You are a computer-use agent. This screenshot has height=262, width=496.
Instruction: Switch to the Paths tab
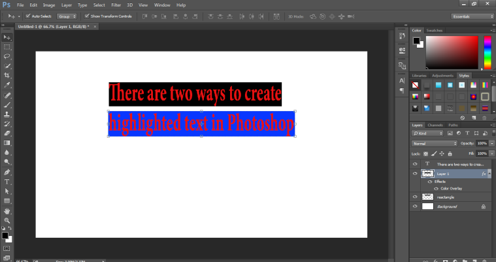pos(453,125)
